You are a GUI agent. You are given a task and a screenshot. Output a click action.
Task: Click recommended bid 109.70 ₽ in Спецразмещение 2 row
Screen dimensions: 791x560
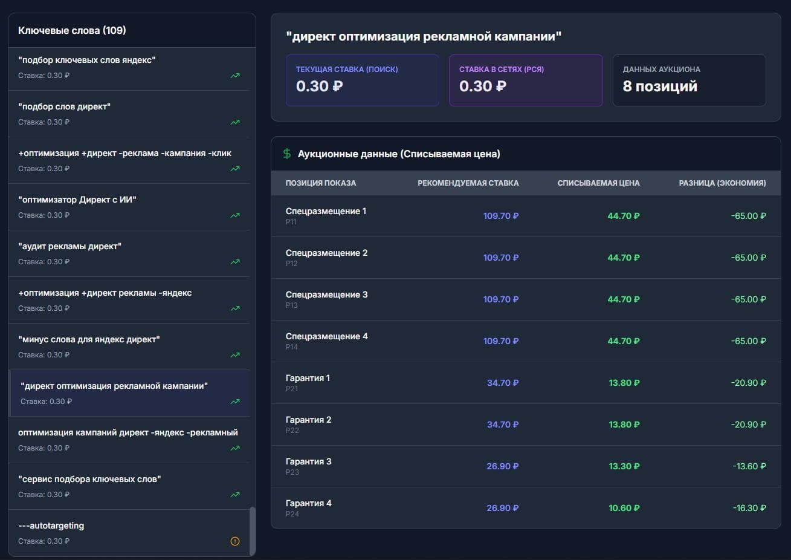click(x=501, y=258)
